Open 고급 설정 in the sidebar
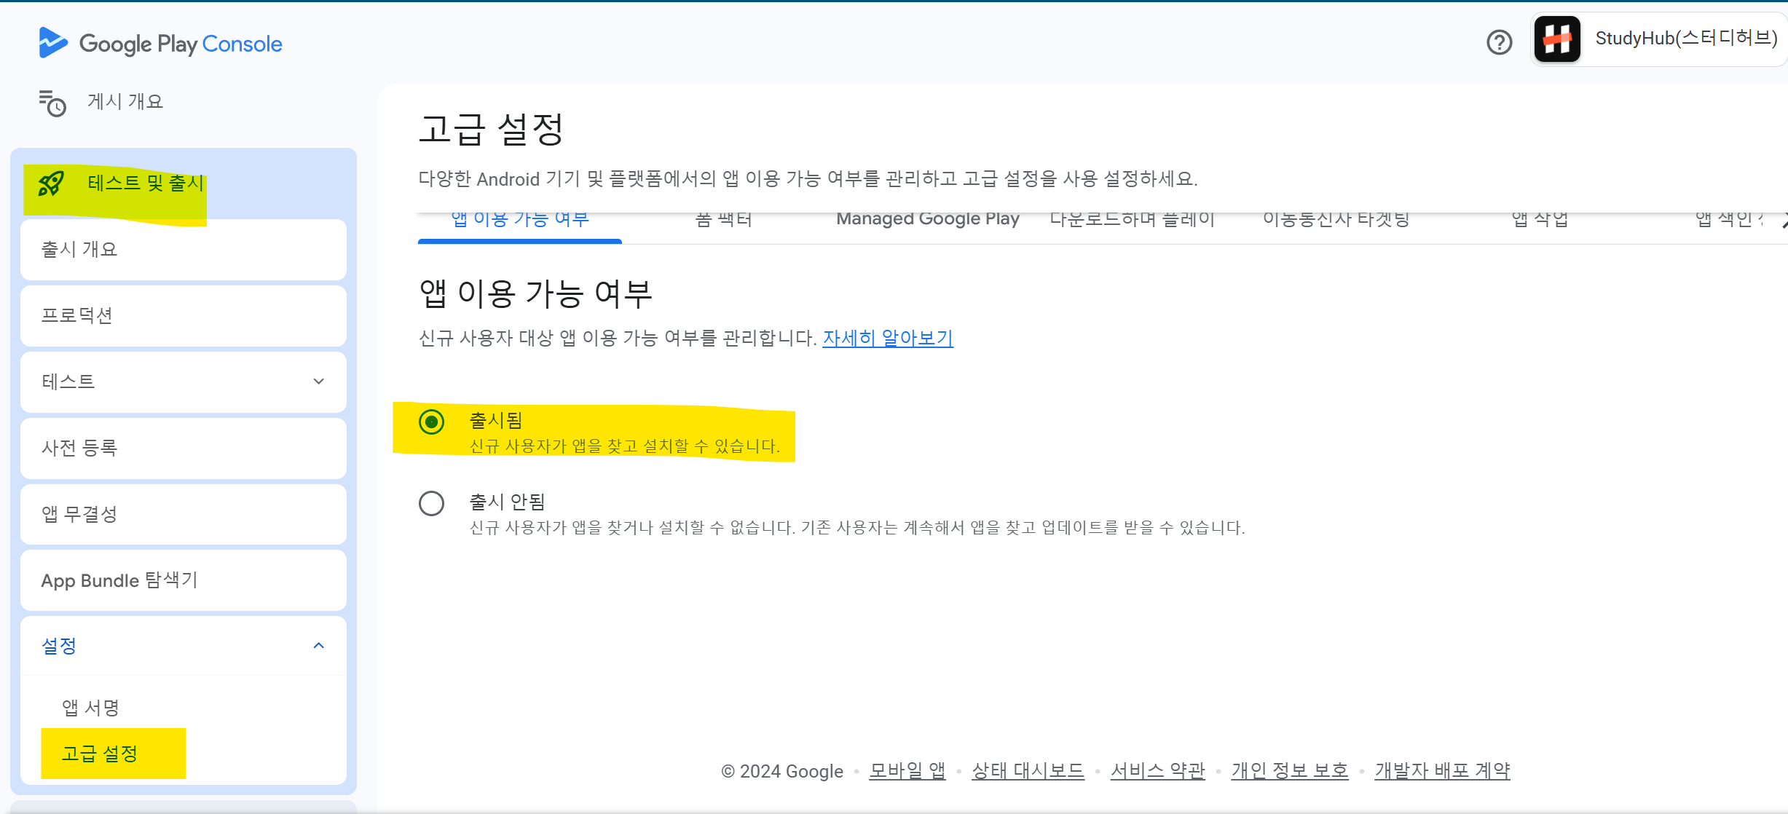This screenshot has height=814, width=1788. click(100, 754)
